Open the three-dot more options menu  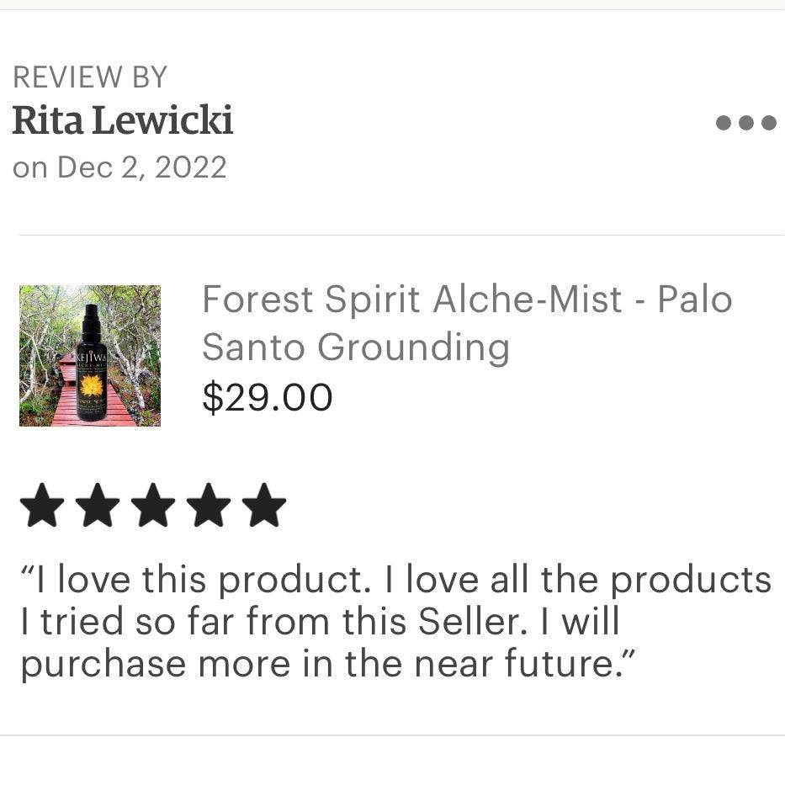pyautogui.click(x=745, y=123)
